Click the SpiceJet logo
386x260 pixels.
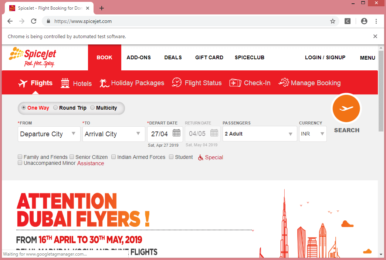tap(33, 57)
